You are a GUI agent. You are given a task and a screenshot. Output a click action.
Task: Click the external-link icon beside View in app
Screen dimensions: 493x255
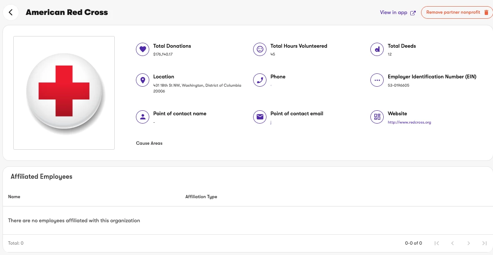coord(413,13)
